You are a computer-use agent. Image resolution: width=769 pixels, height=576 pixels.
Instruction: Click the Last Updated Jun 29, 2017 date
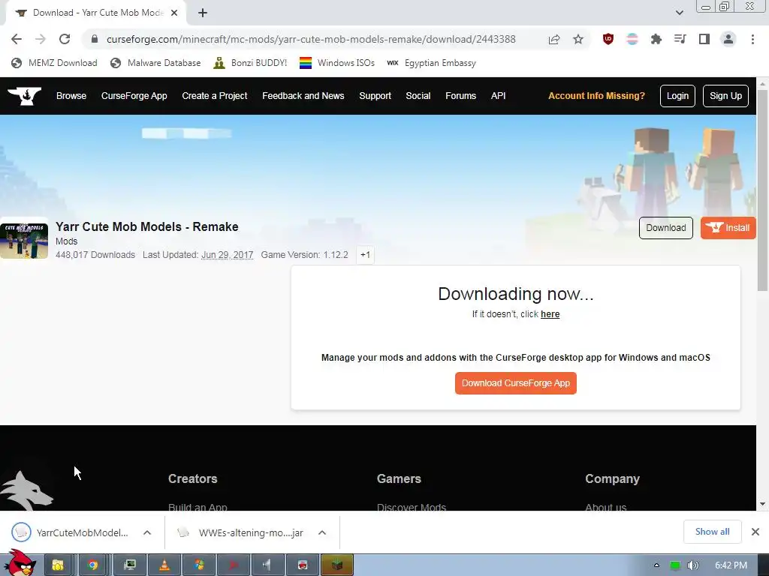227,255
